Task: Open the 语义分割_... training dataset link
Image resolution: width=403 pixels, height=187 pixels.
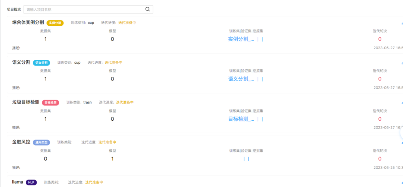Action: 241,79
